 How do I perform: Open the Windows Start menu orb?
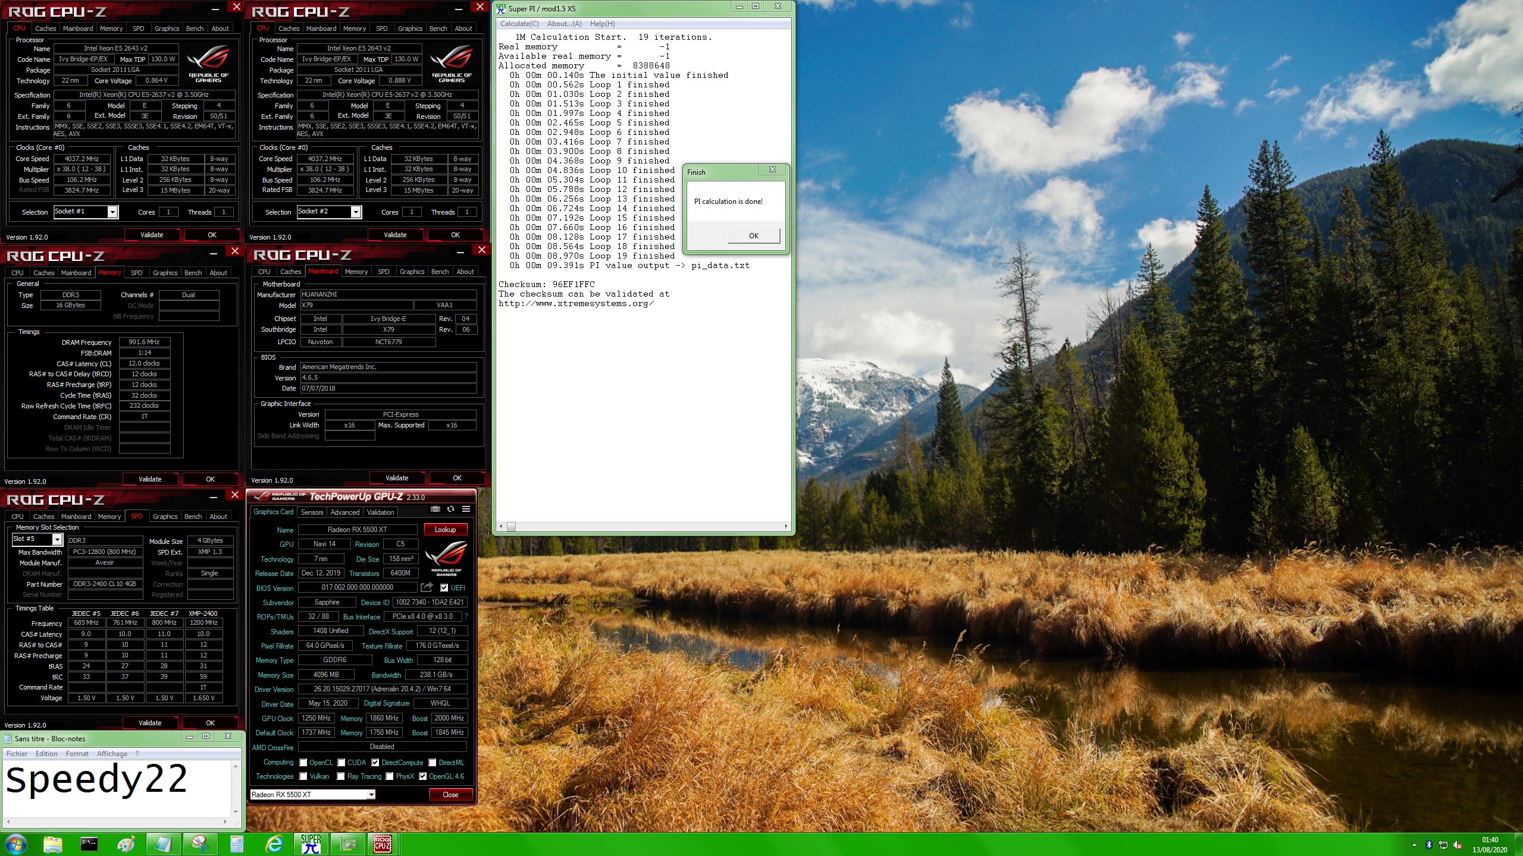[x=15, y=844]
